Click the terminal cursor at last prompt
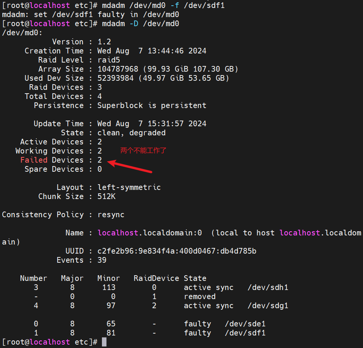This screenshot has width=363, height=348. tap(104, 342)
